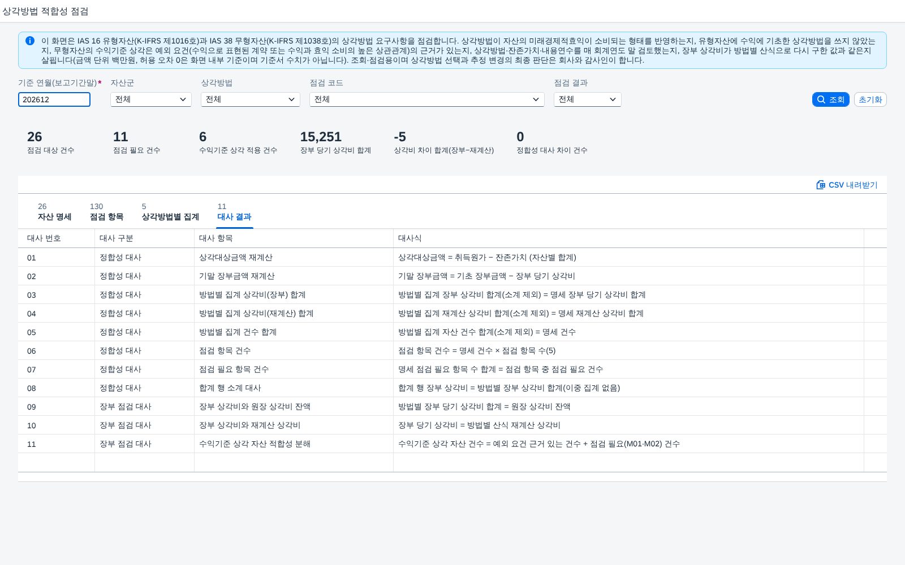Click the 점검 대상 건수 value 26

pos(35,137)
